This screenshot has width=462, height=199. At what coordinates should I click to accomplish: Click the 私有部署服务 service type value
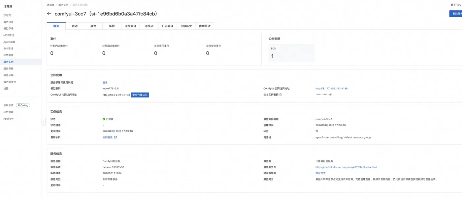pyautogui.click(x=110, y=179)
